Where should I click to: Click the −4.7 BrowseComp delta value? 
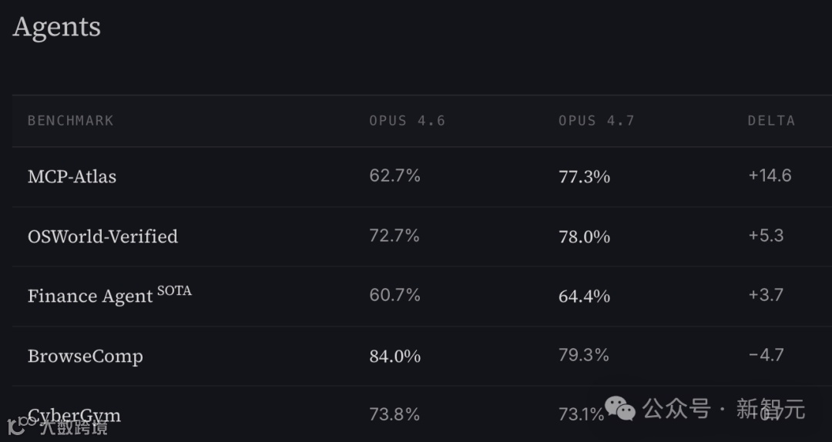click(766, 355)
